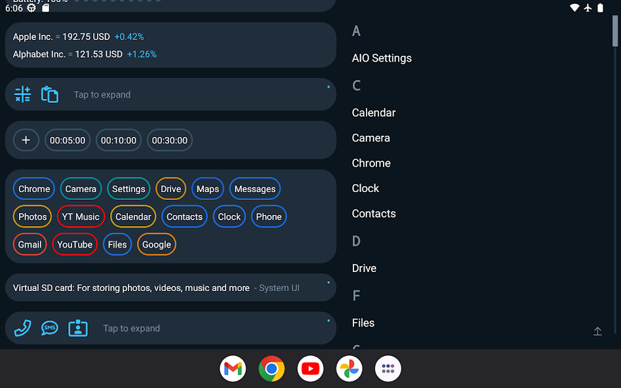
Task: Open the Phone app chip
Action: pos(269,216)
